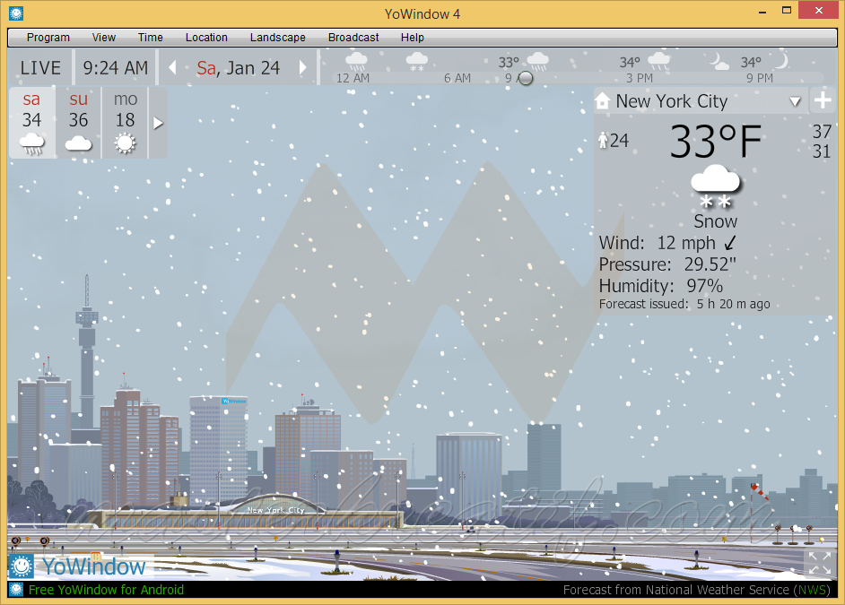Click the 3 PM timeline label

click(x=640, y=79)
